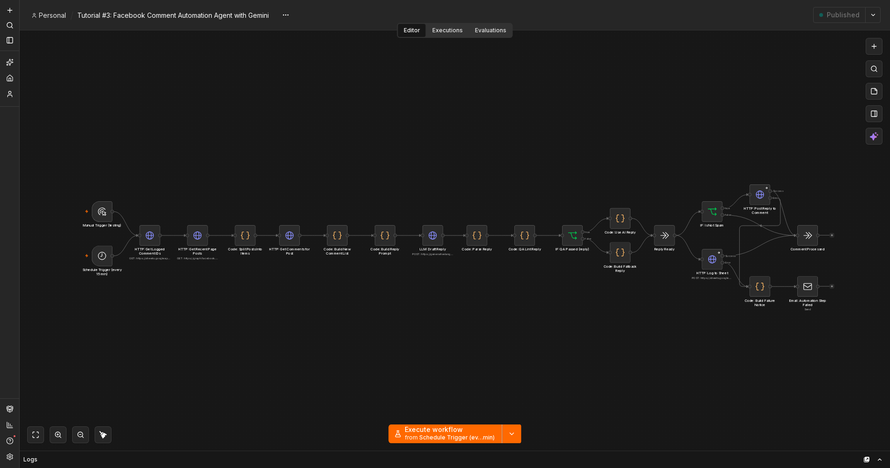The image size is (890, 468).
Task: Select HTTP Log to Sheet node
Action: click(712, 259)
